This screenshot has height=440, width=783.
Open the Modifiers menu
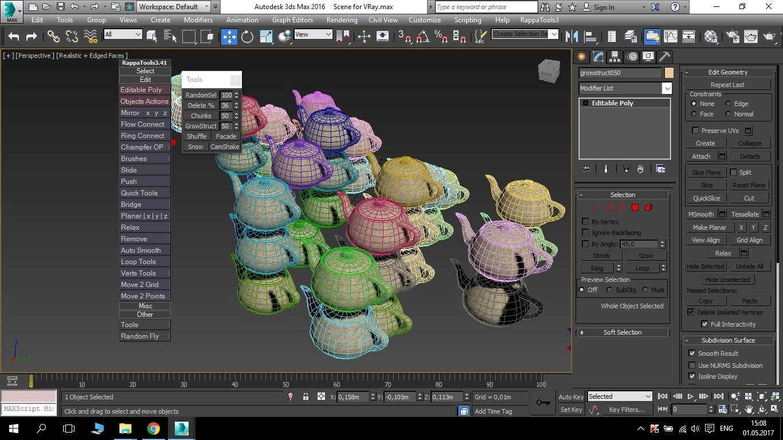[198, 19]
